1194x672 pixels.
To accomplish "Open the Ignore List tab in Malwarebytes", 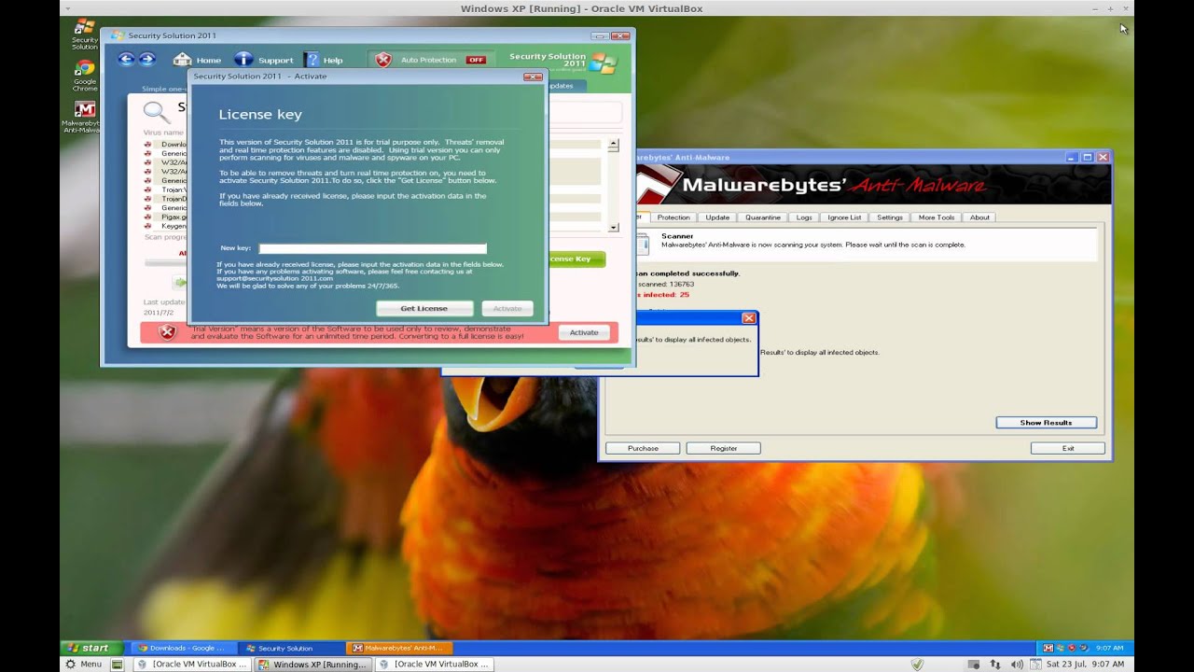I will click(x=844, y=217).
